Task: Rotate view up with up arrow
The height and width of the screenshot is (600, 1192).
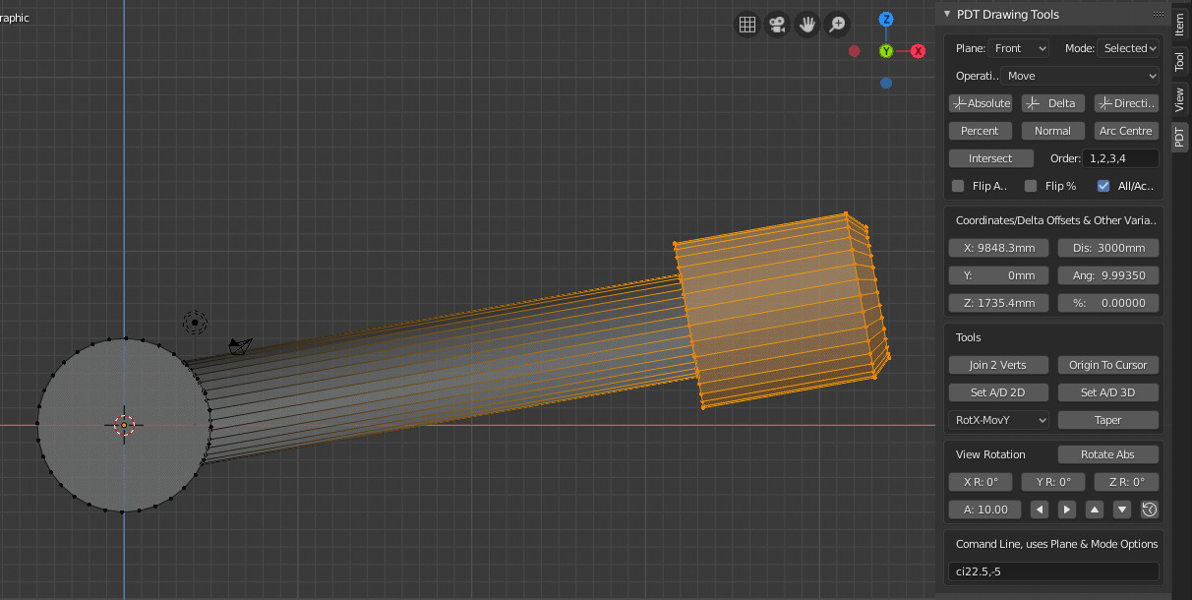Action: (1094, 510)
